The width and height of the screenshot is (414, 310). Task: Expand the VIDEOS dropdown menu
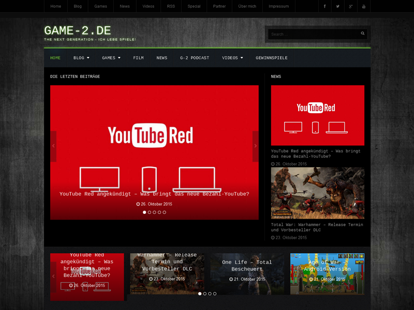(232, 58)
